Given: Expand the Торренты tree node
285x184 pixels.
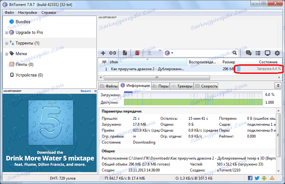Looking at the screenshot, I should pos(7,43).
